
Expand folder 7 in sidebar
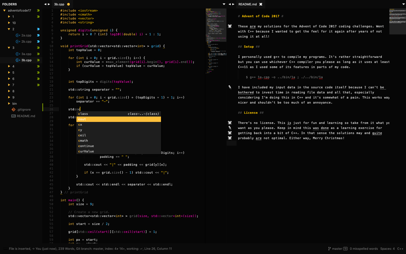coord(9,85)
